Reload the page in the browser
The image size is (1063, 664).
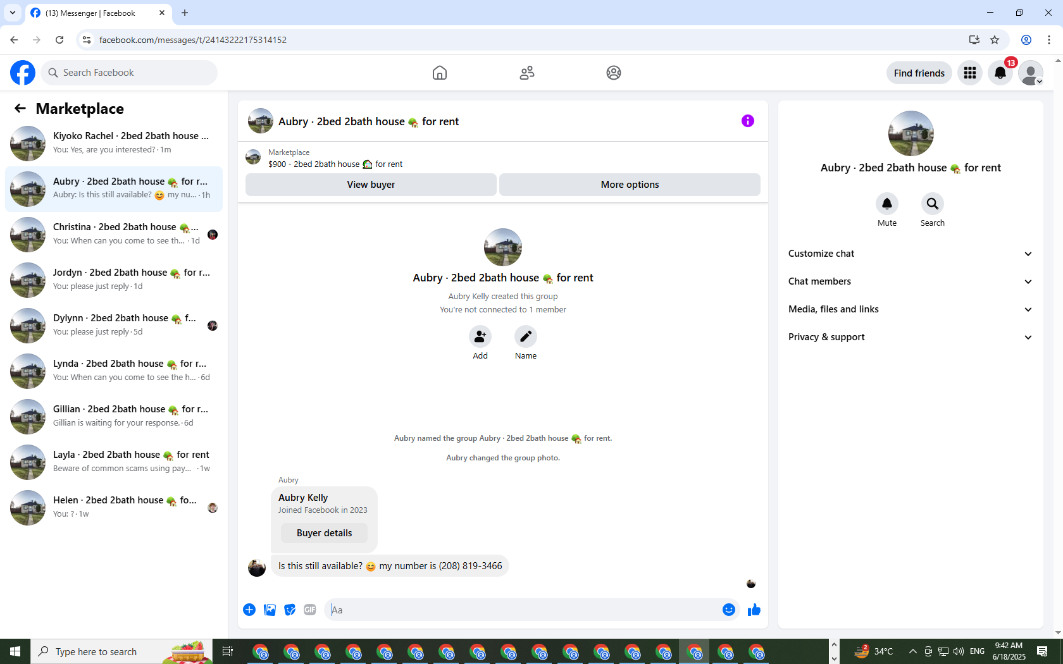tap(59, 40)
